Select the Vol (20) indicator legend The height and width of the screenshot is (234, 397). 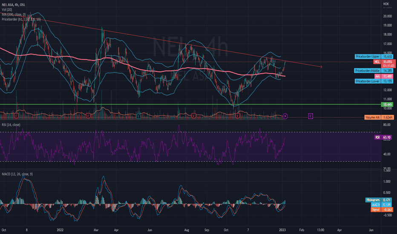click(x=7, y=10)
